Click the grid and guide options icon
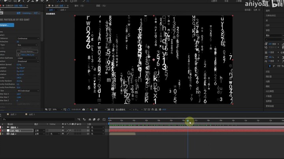The height and width of the screenshot is (159, 284). coord(65,110)
